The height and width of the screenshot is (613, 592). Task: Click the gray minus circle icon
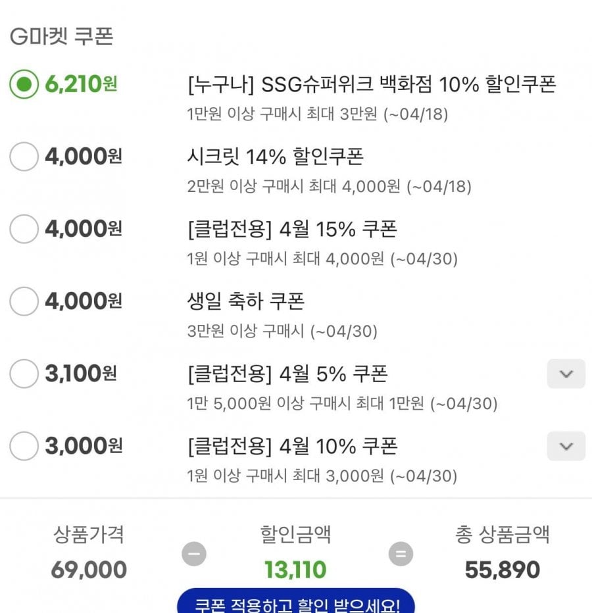193,554
